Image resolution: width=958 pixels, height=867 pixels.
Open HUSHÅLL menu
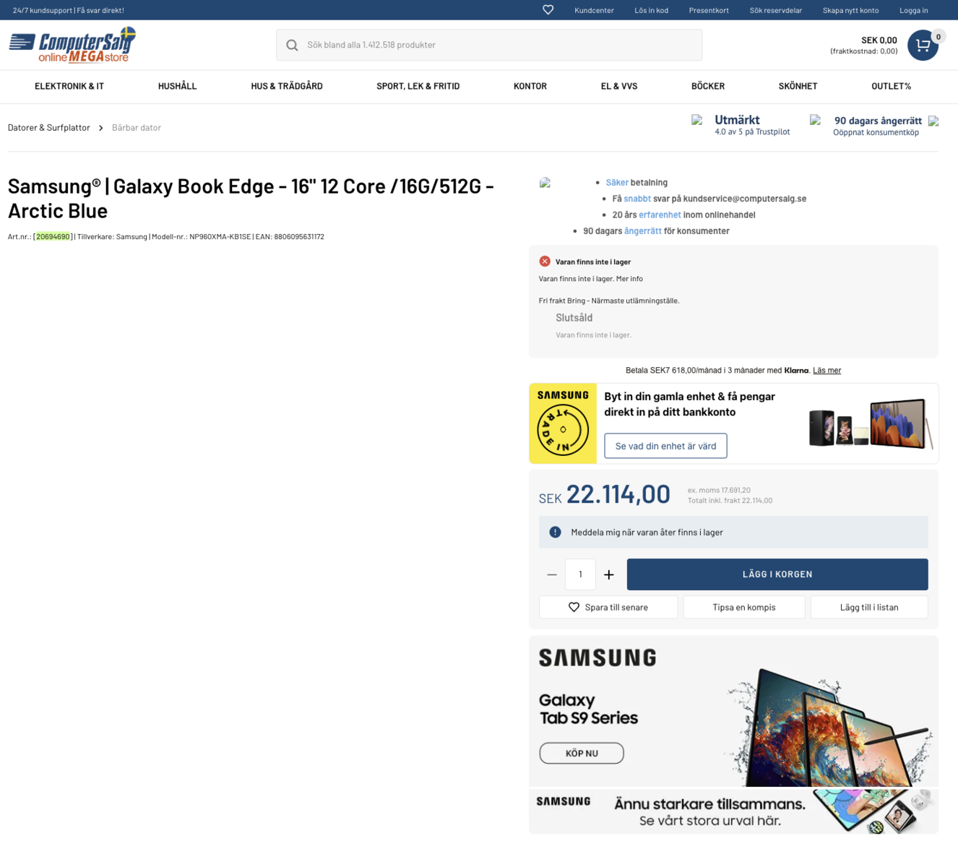tap(177, 86)
